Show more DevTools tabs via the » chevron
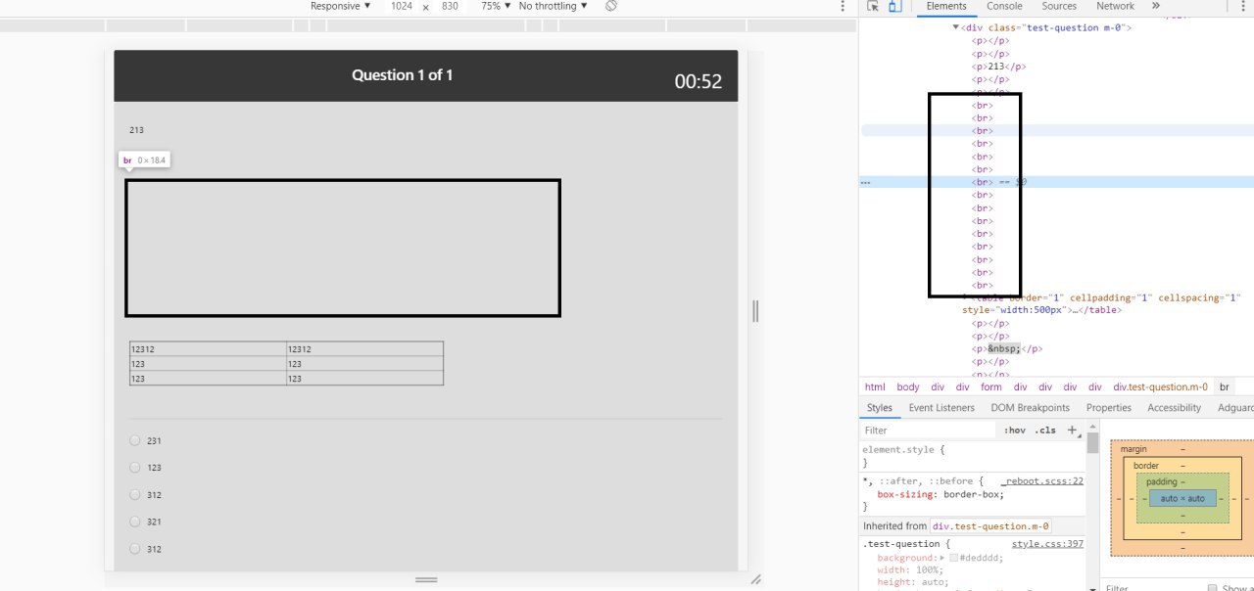Image resolution: width=1254 pixels, height=591 pixels. click(x=1155, y=6)
